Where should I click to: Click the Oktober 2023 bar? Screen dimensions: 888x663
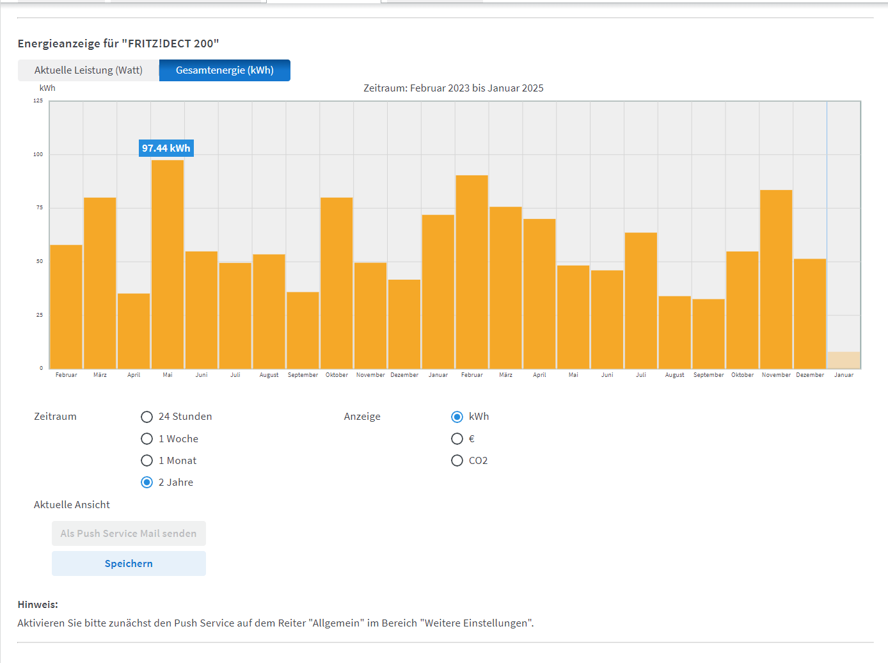[337, 283]
